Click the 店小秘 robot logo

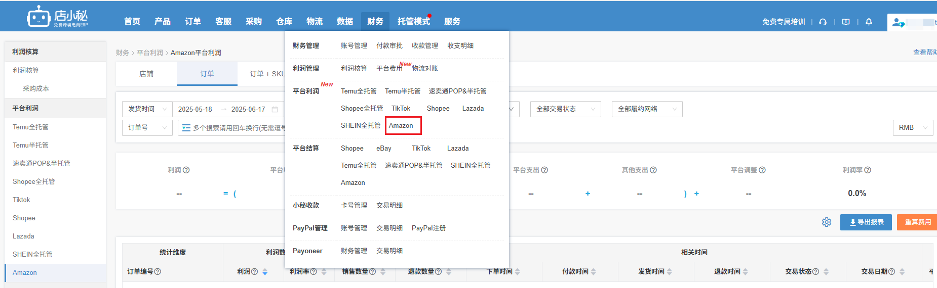[57, 17]
